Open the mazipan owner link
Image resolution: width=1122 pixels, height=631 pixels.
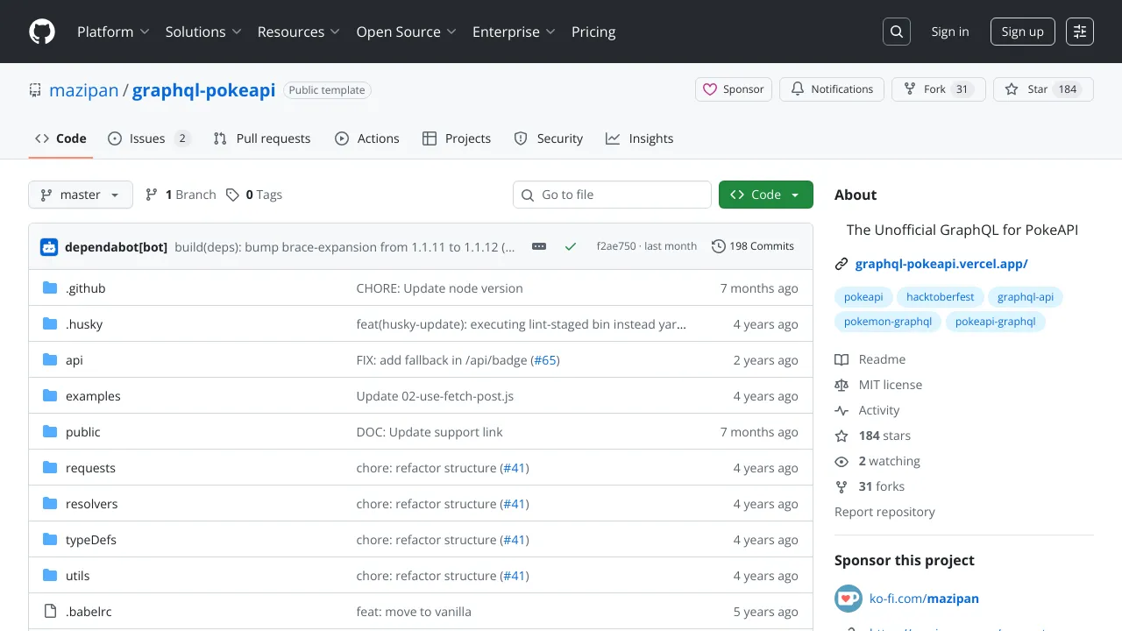[x=83, y=90]
